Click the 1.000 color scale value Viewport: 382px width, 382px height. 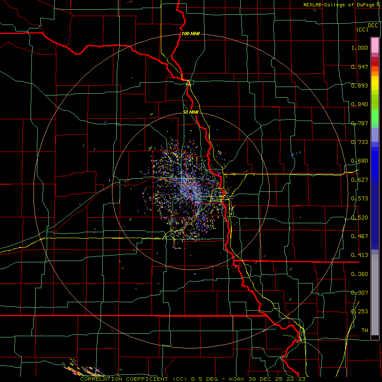[360, 48]
